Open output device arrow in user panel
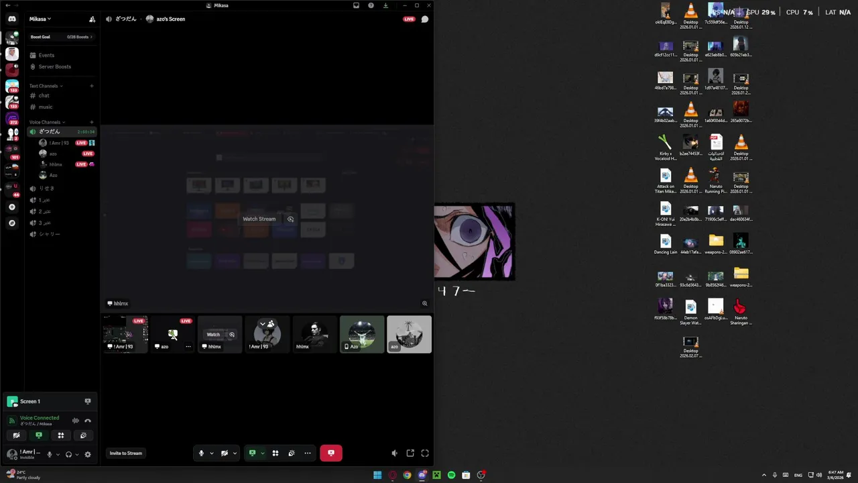 pyautogui.click(x=77, y=454)
